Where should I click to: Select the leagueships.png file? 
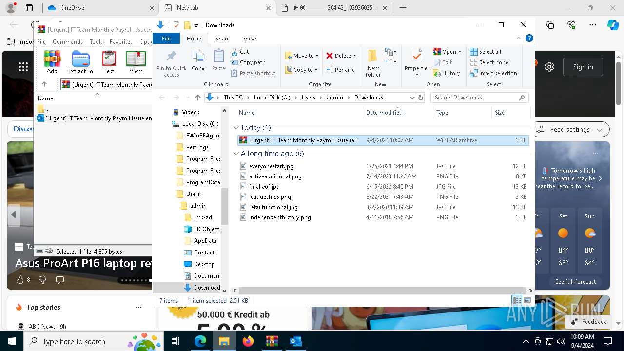[270, 197]
